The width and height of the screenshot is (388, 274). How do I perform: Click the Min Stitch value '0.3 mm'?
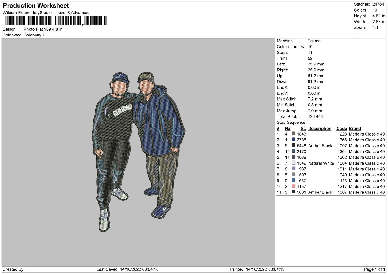coord(315,105)
